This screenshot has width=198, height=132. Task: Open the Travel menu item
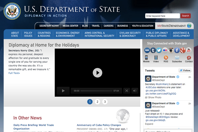(x=96, y=26)
